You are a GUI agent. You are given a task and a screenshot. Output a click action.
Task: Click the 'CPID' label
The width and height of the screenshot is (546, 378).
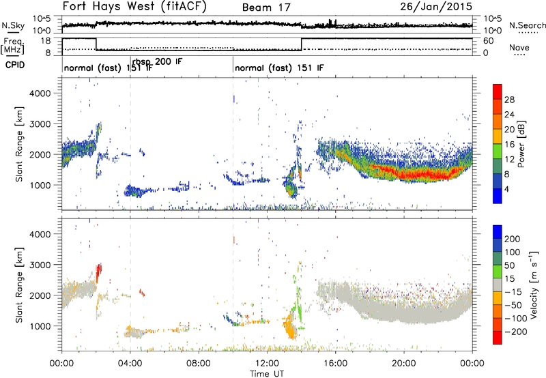coord(15,65)
